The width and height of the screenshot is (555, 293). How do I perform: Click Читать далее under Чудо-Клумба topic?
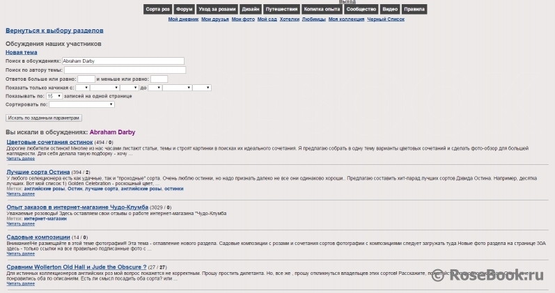point(20,224)
